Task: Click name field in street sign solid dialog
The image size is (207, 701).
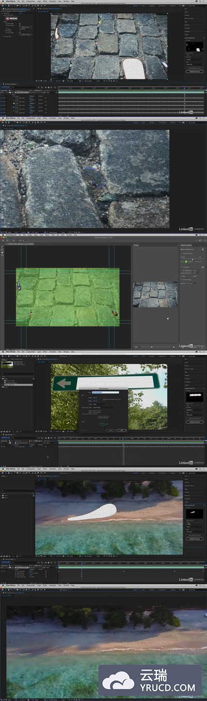Action: coord(105,393)
